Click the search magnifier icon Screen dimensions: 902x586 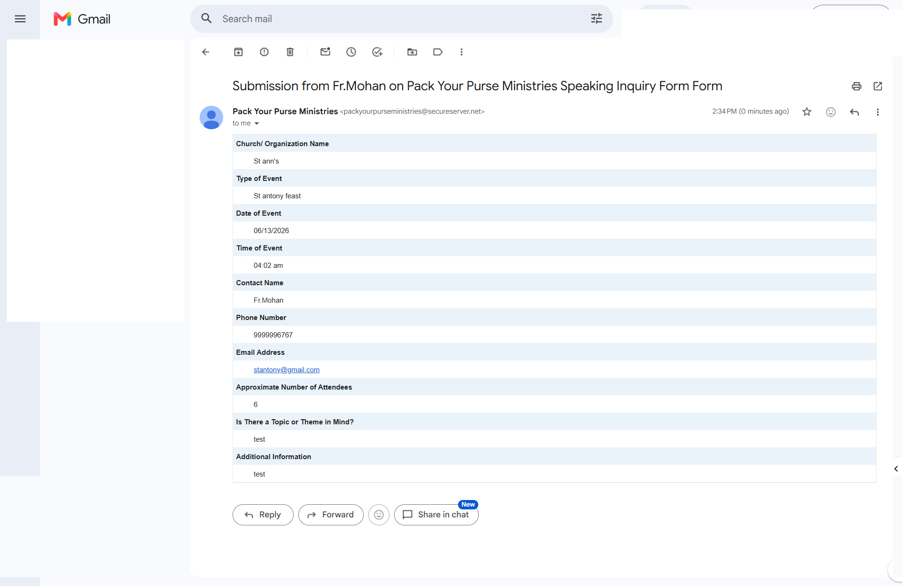206,18
